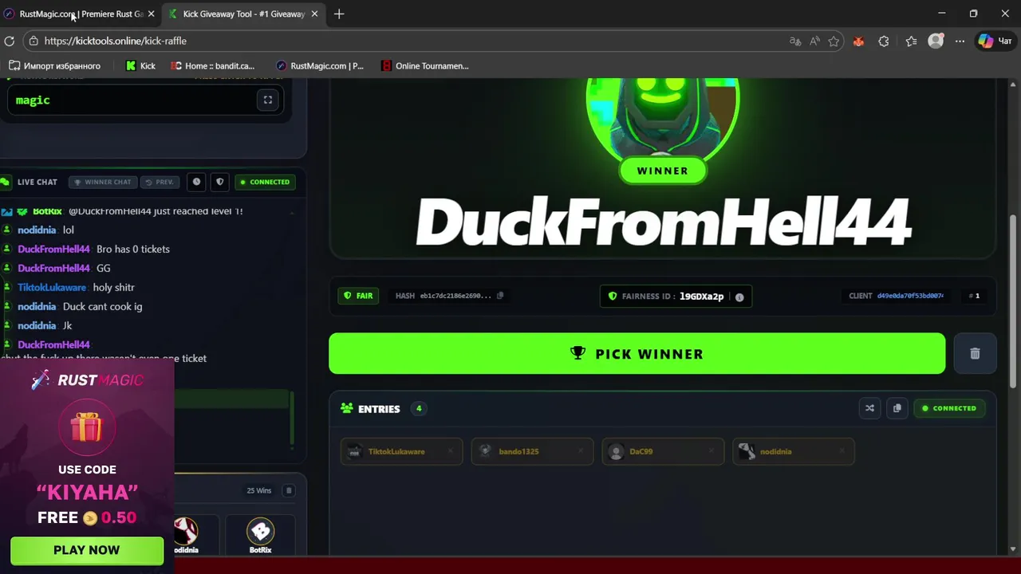1021x574 pixels.
Task: View site information lock icon
Action: click(33, 41)
